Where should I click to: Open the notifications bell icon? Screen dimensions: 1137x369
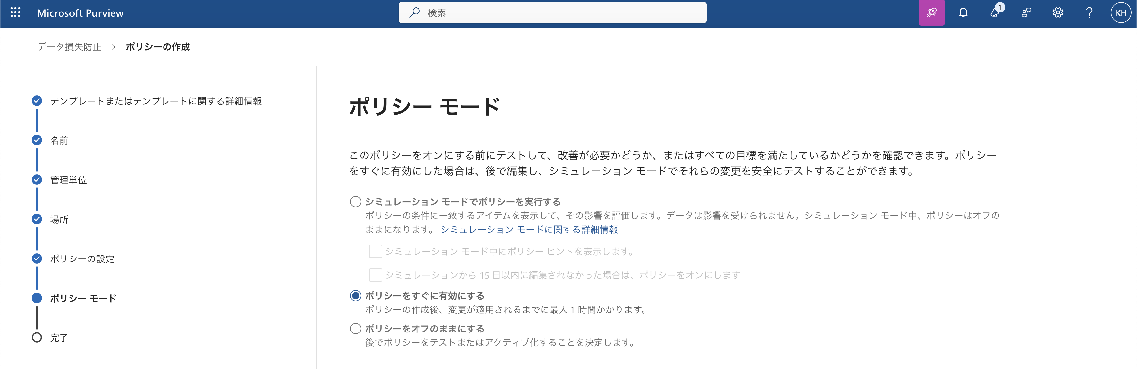point(963,13)
